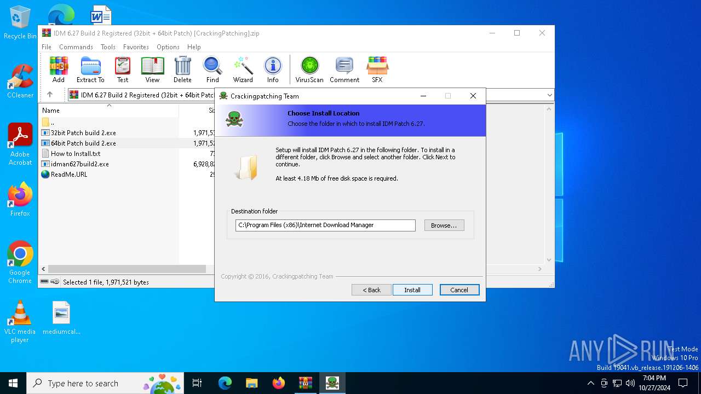The height and width of the screenshot is (394, 701).
Task: Run the Test archive icon
Action: point(123,69)
